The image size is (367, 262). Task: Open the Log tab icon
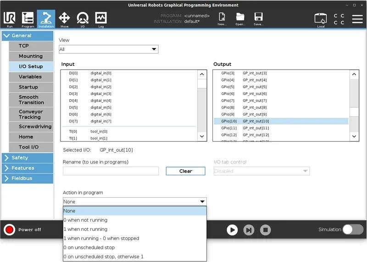click(101, 19)
